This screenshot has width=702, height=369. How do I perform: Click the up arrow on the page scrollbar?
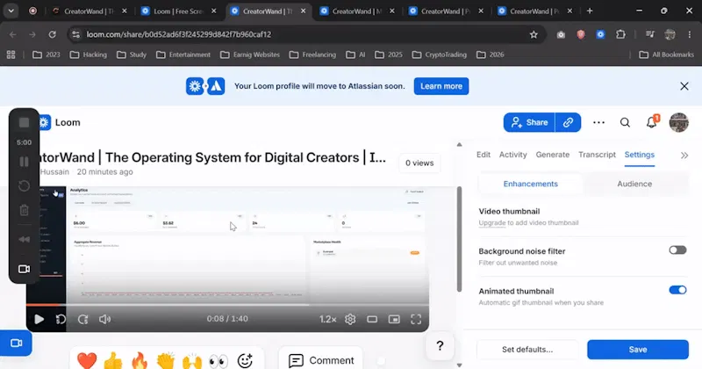[459, 144]
